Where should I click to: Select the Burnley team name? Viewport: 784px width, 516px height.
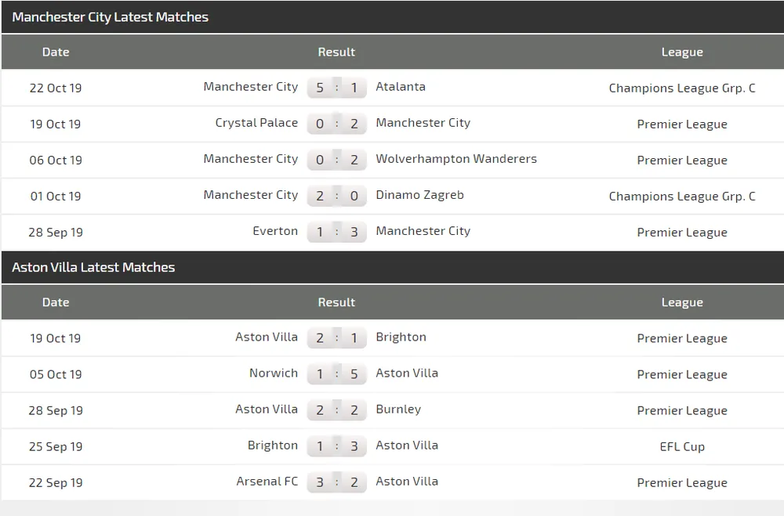click(398, 410)
